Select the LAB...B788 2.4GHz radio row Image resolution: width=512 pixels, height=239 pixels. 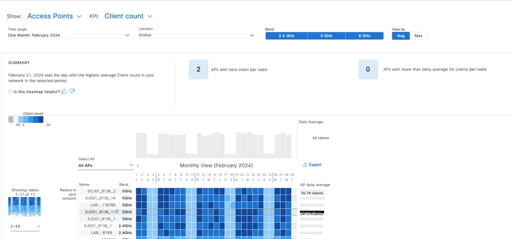pyautogui.click(x=106, y=233)
